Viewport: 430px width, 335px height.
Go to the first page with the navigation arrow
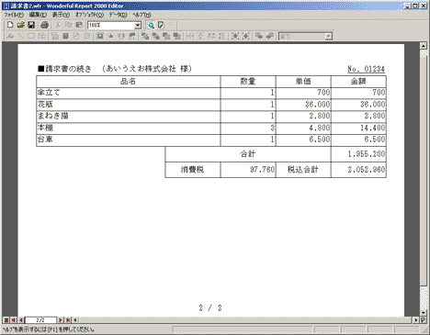14,320
